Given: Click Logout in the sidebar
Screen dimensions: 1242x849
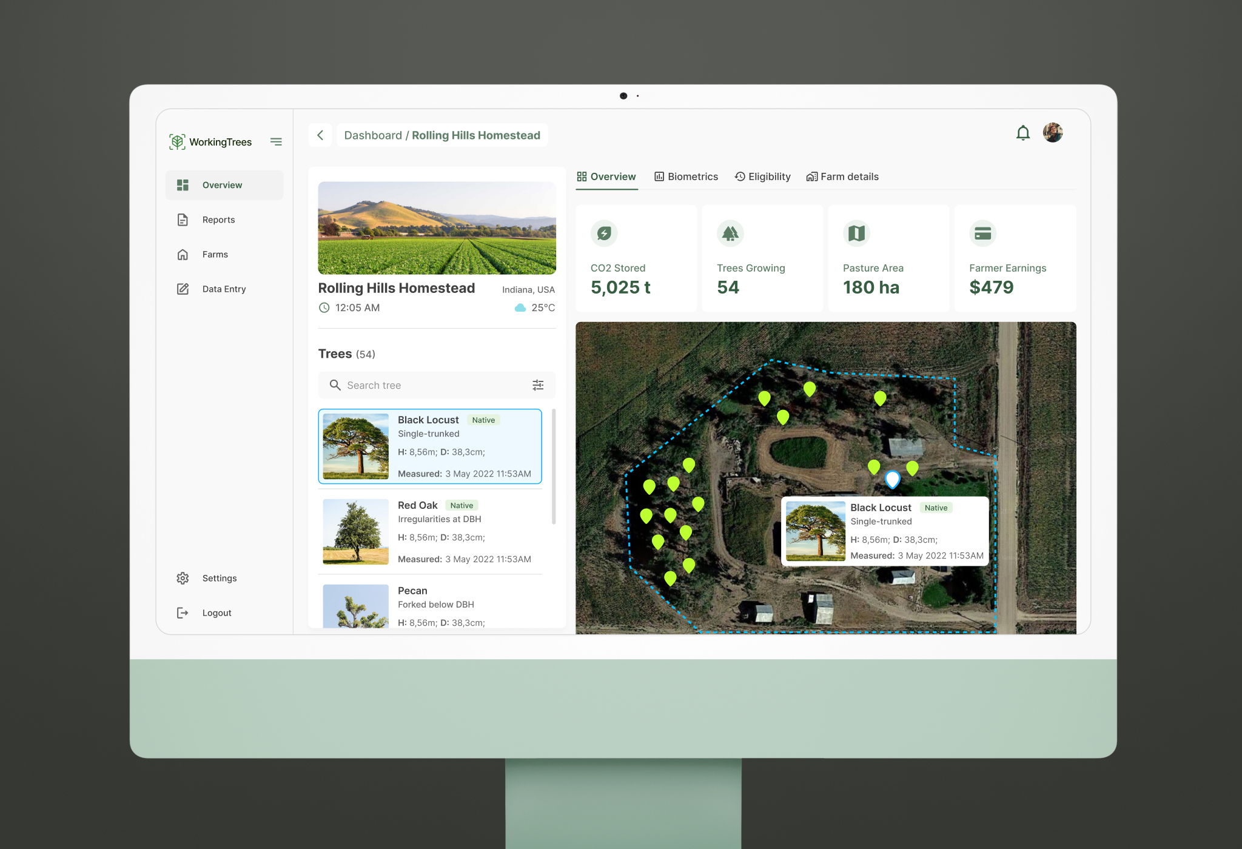Looking at the screenshot, I should pos(217,612).
